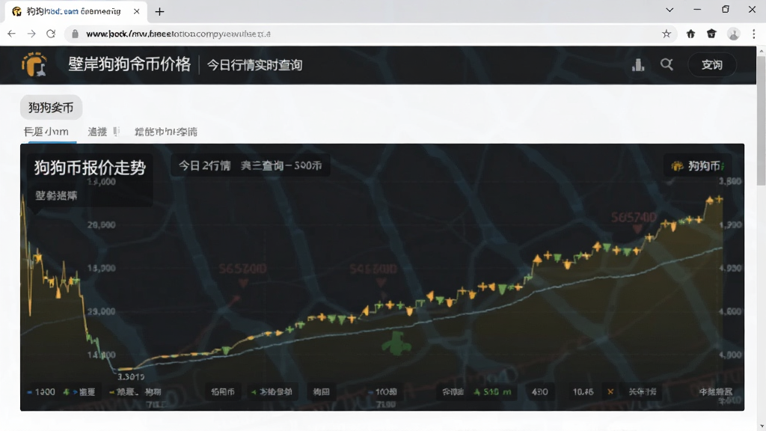Image resolution: width=766 pixels, height=431 pixels.
Task: View site info via the lock icon
Action: click(x=75, y=34)
